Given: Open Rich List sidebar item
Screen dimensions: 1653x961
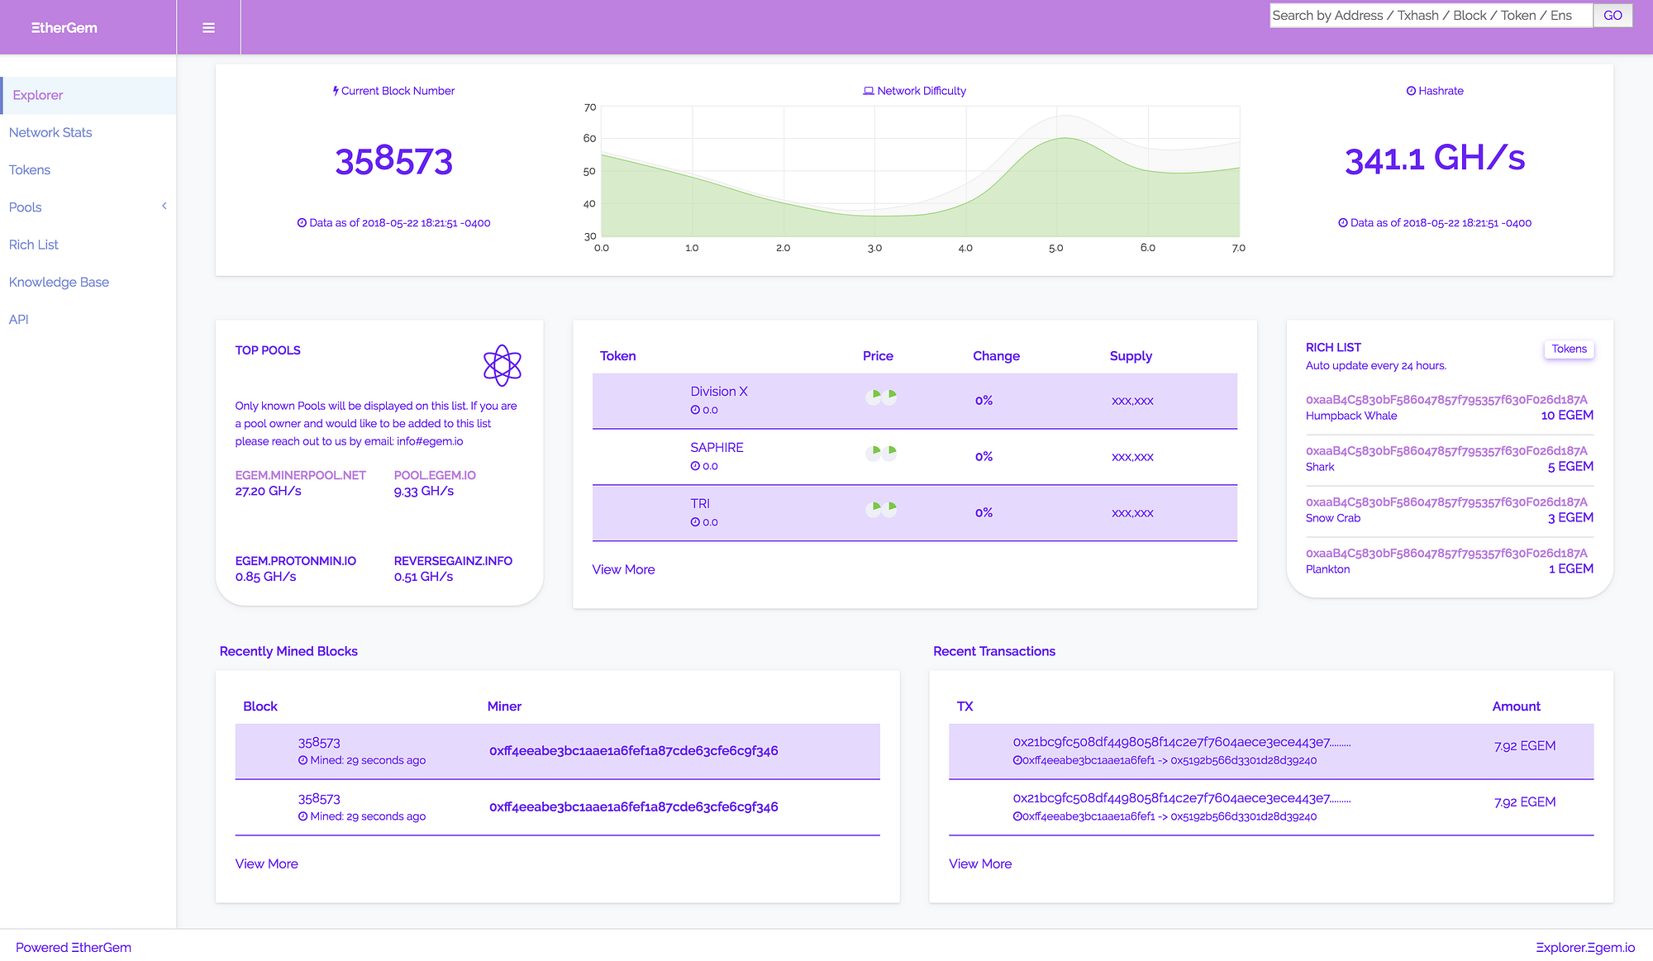Looking at the screenshot, I should (34, 245).
